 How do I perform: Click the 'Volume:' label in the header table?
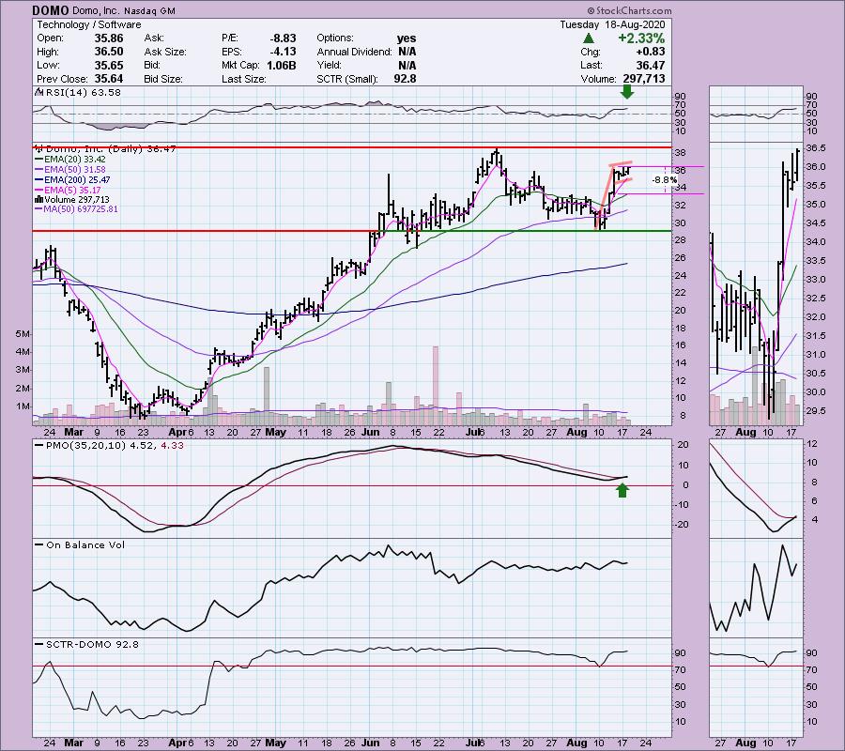click(x=598, y=79)
